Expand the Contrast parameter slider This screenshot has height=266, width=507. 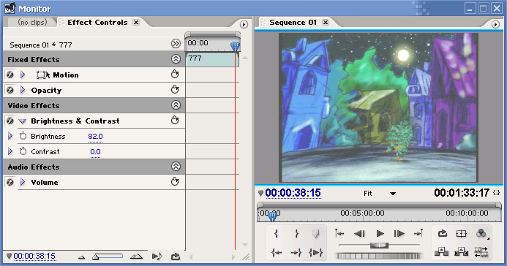point(10,151)
